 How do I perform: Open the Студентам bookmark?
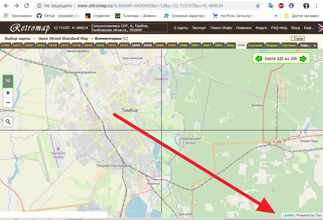pyautogui.click(x=98, y=16)
